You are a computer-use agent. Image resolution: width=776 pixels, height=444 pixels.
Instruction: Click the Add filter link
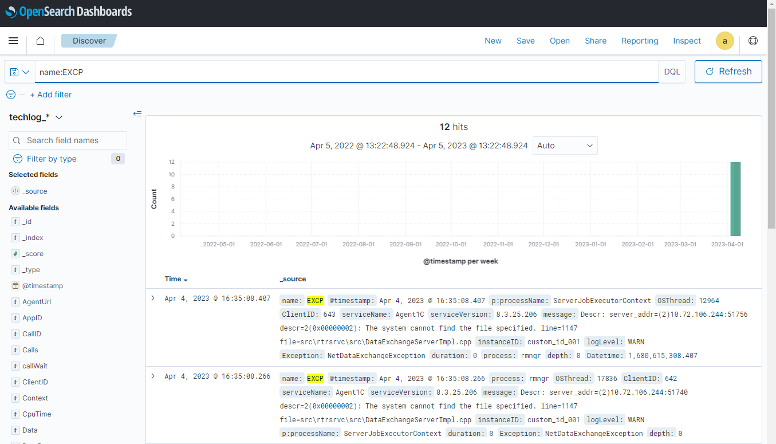tap(51, 95)
